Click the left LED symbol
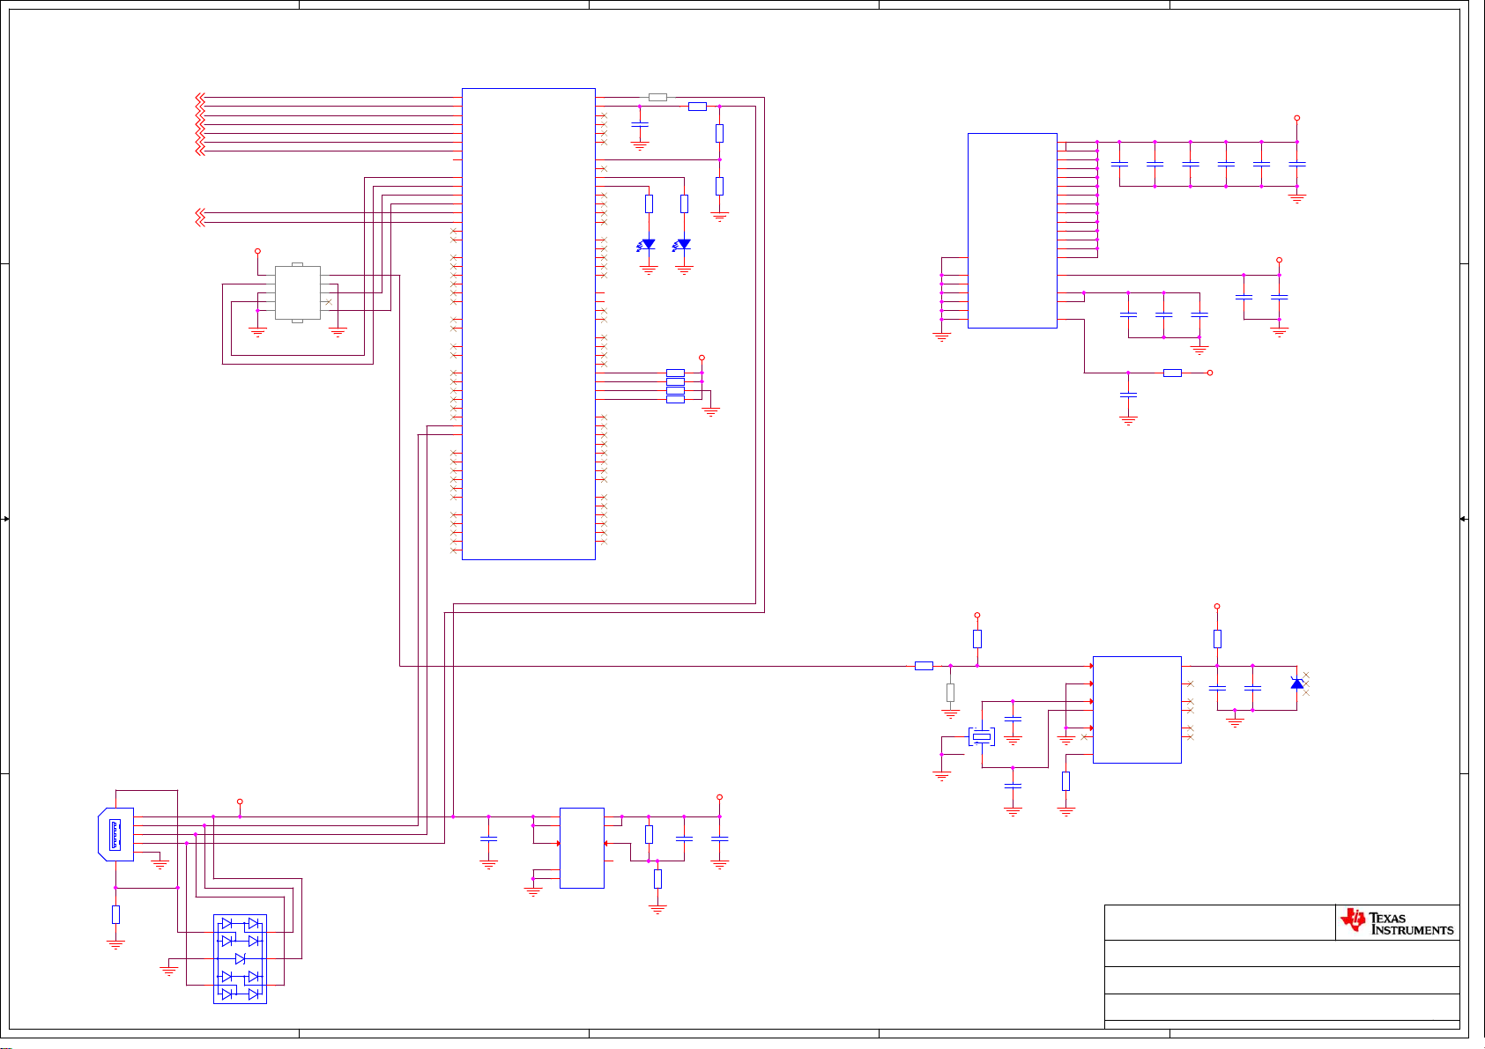 (x=649, y=244)
